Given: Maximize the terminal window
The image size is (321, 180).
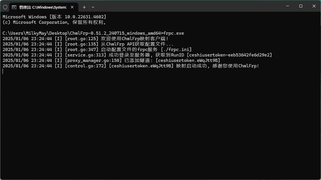Looking at the screenshot, I should tap(301, 6).
